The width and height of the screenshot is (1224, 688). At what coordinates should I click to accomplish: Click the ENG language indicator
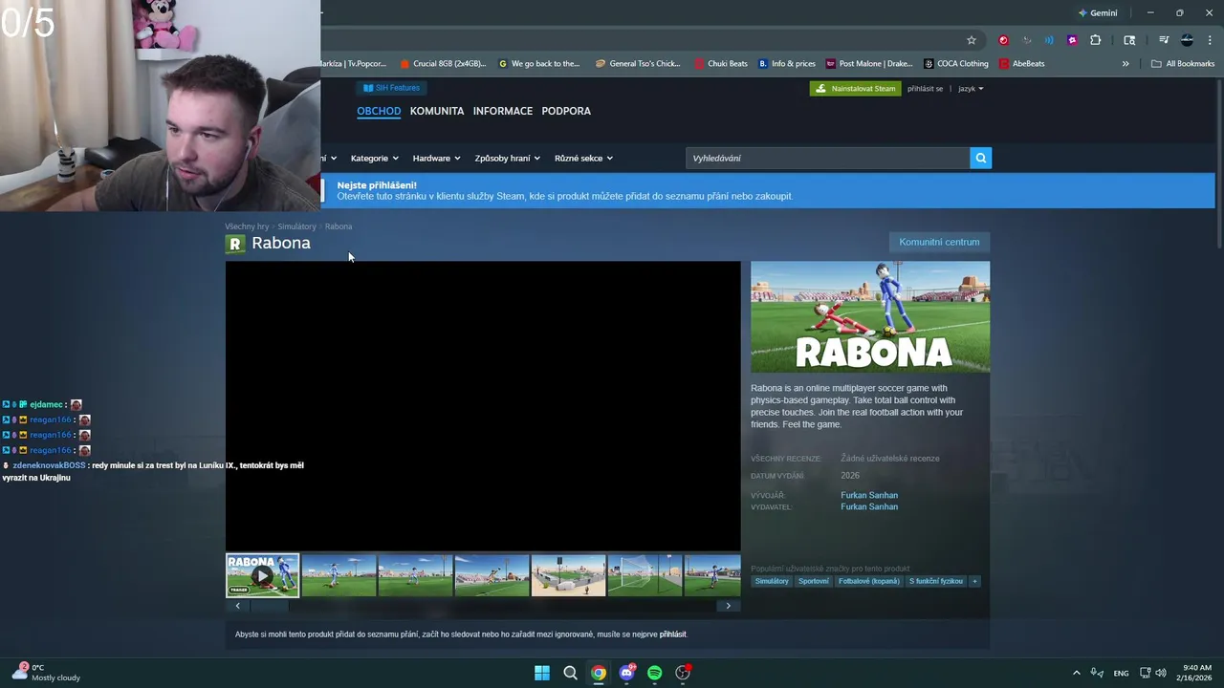pyautogui.click(x=1121, y=673)
